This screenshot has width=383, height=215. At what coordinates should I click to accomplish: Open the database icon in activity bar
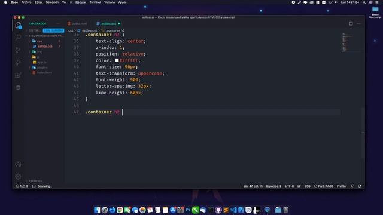[19, 88]
